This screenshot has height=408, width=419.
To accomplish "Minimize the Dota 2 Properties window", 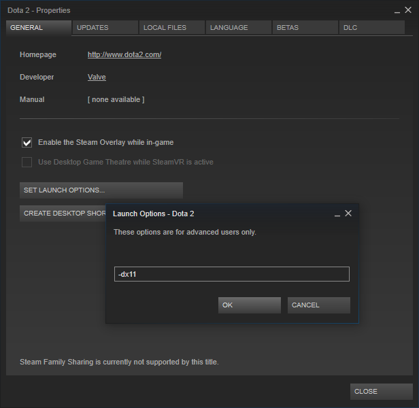I will coord(397,12).
